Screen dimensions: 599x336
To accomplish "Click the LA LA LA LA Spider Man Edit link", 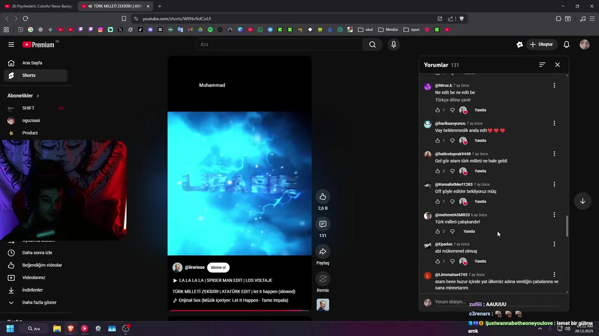I will [222, 280].
